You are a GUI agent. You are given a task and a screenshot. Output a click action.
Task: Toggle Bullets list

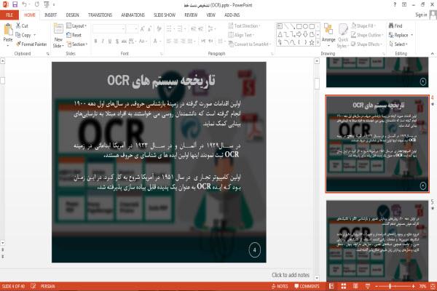point(170,28)
